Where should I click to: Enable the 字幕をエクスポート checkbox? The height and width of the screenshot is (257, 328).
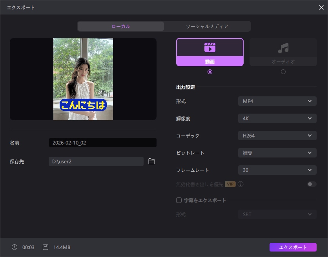click(x=179, y=200)
